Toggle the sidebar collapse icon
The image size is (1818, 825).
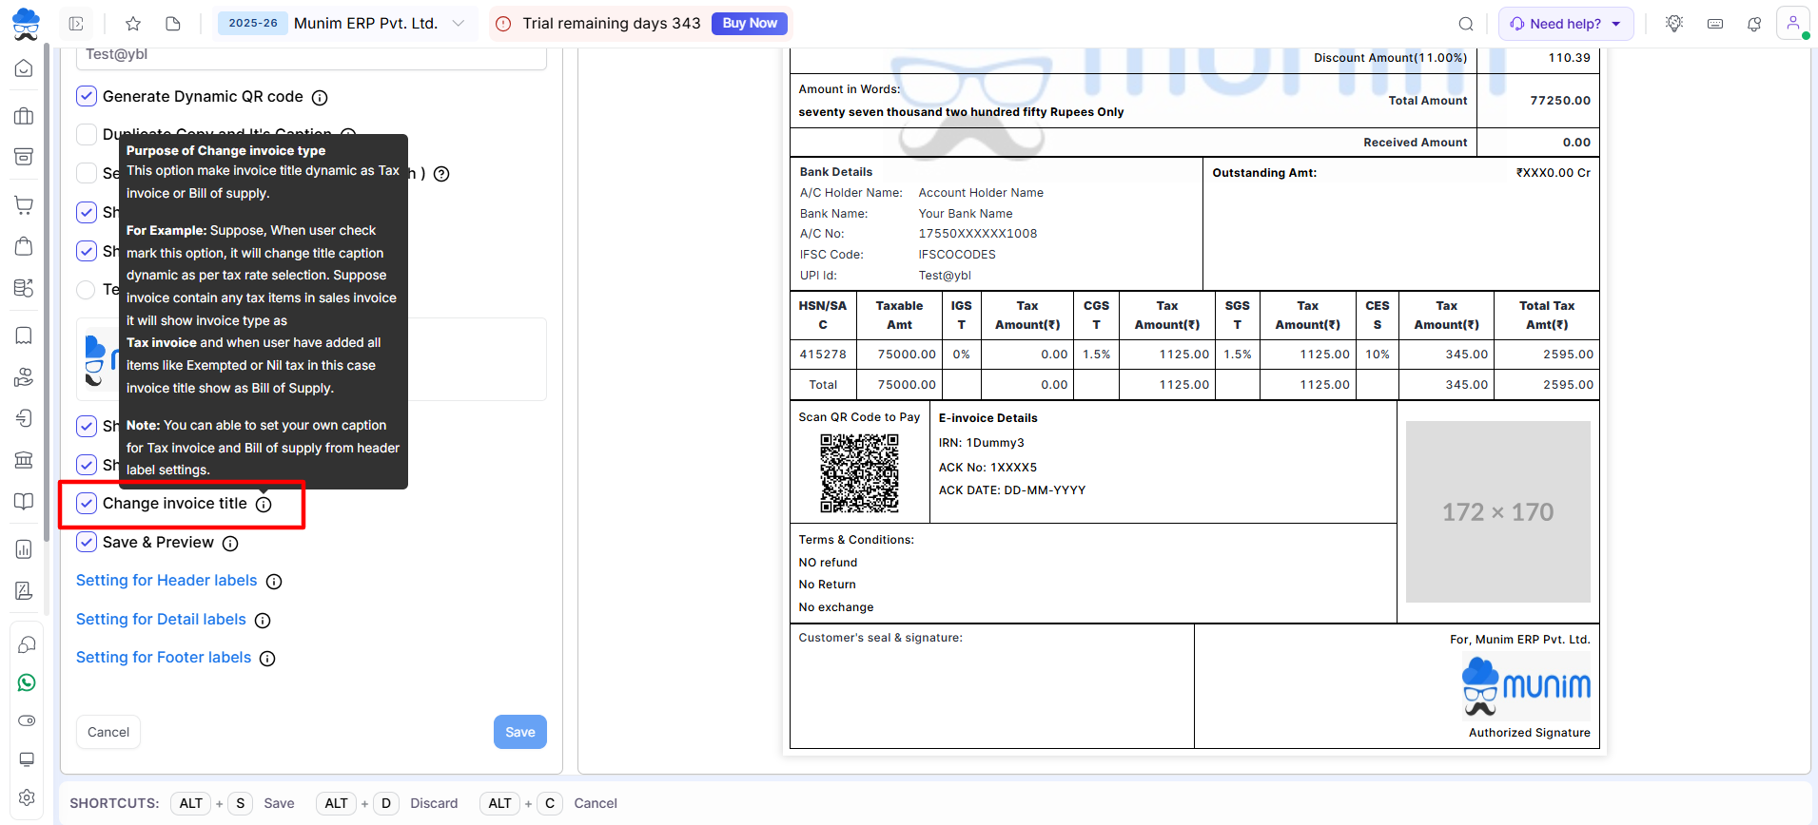(x=77, y=24)
